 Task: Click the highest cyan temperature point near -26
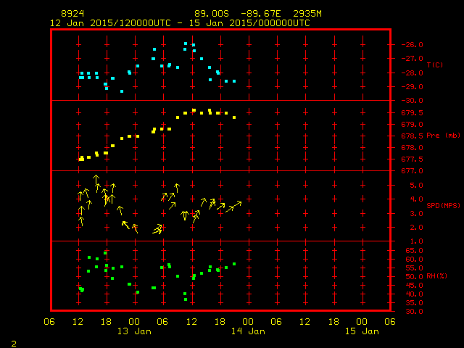coord(186,43)
